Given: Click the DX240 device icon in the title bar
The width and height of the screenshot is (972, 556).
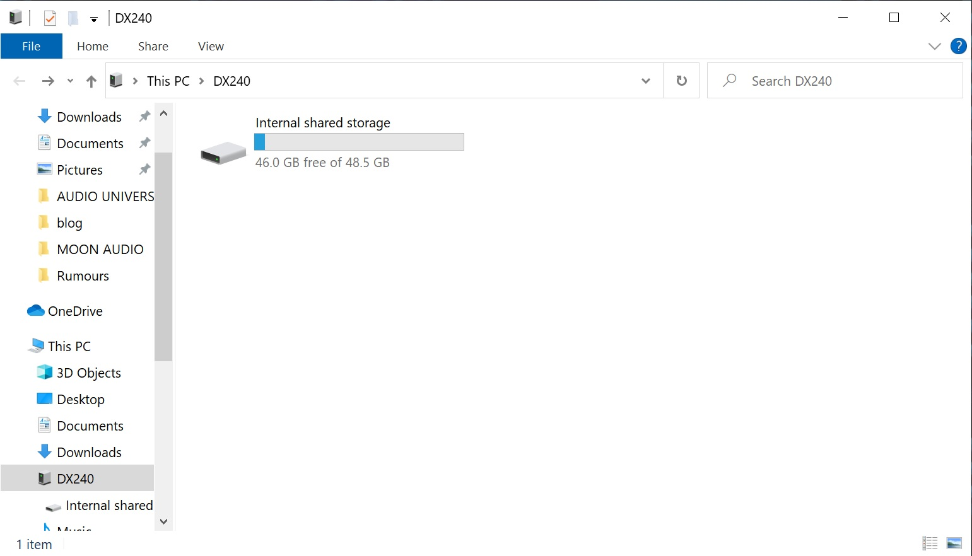Looking at the screenshot, I should pyautogui.click(x=16, y=18).
